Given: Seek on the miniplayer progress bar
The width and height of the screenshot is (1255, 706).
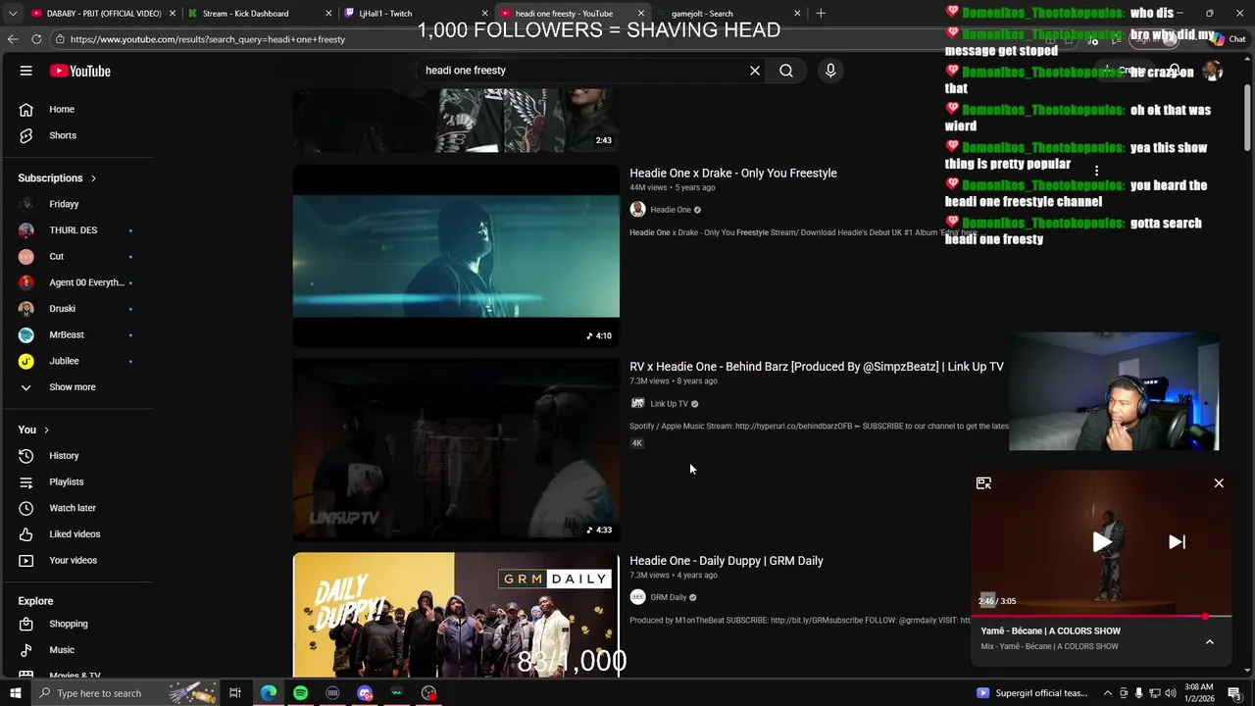Looking at the screenshot, I should pyautogui.click(x=1101, y=617).
